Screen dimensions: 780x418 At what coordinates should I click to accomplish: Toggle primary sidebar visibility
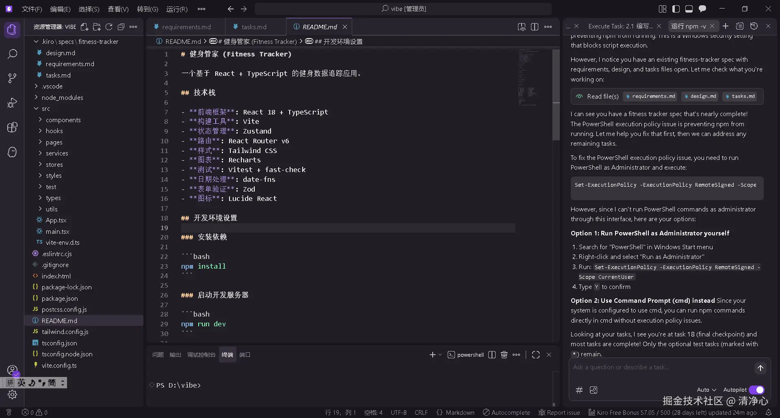676,9
